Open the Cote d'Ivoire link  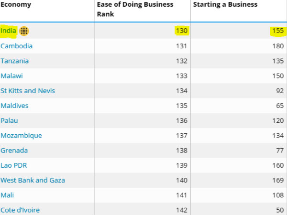click(20, 210)
